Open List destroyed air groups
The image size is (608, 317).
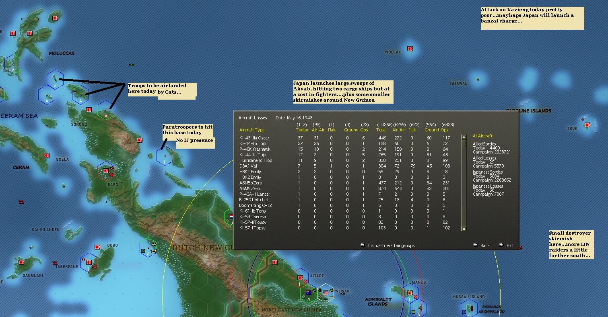[391, 245]
